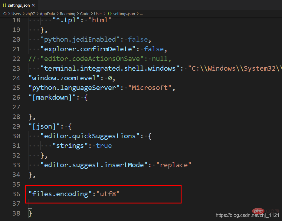The height and width of the screenshot is (221, 282).
Task: Click the true value of strings
Action: (104, 146)
